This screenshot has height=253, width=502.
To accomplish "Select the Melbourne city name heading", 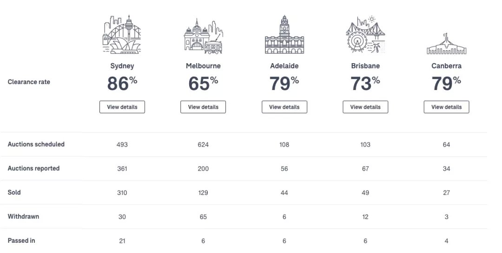I will point(203,66).
